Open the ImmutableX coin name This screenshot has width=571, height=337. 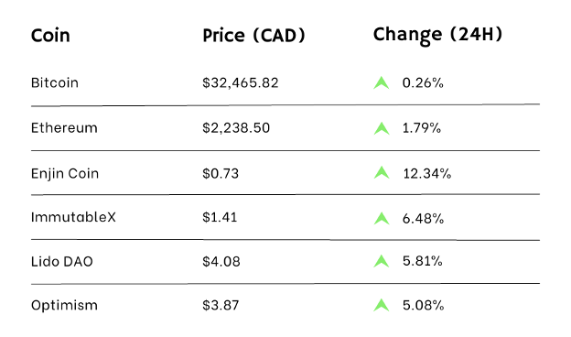[73, 217]
